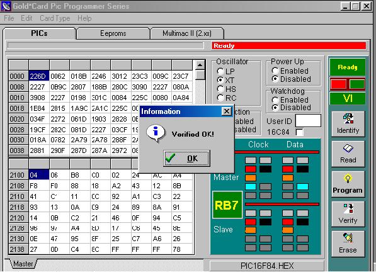The width and height of the screenshot is (376, 272).
Task: Click OK in the Information dialog
Action: pos(186,158)
